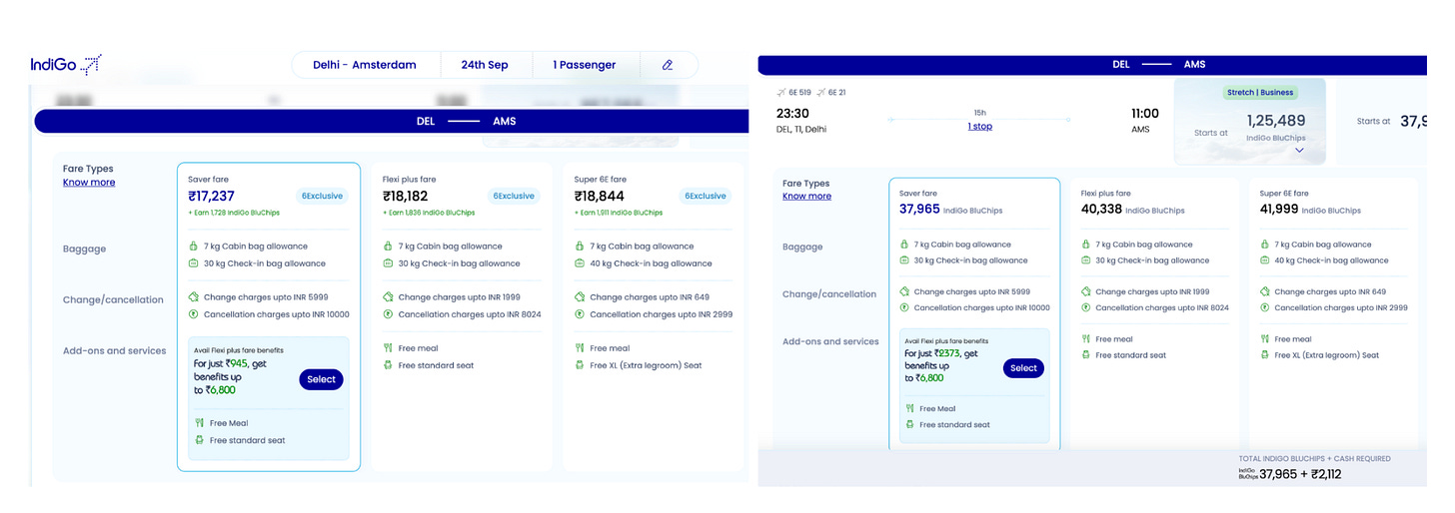Open the Delhi - Amsterdam route selector
Image resolution: width=1455 pixels, height=513 pixels.
tap(364, 65)
